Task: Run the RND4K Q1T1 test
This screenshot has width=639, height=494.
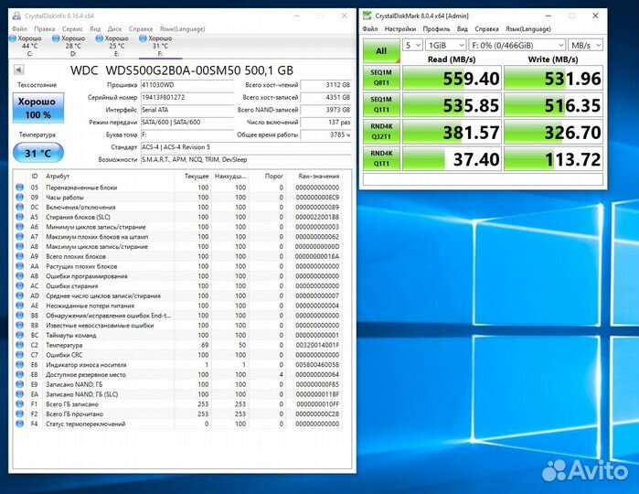Action: tap(381, 158)
